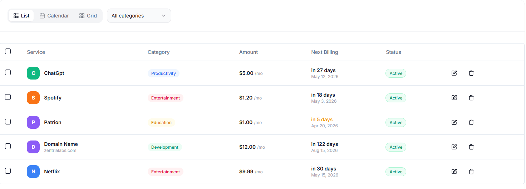Click the orange S avatar for Spotify
The width and height of the screenshot is (526, 189).
click(33, 98)
